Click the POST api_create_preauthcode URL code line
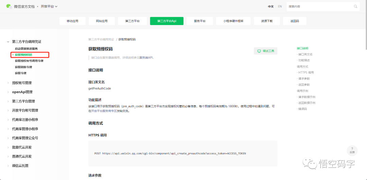This screenshot has height=180, width=367. tap(170, 154)
